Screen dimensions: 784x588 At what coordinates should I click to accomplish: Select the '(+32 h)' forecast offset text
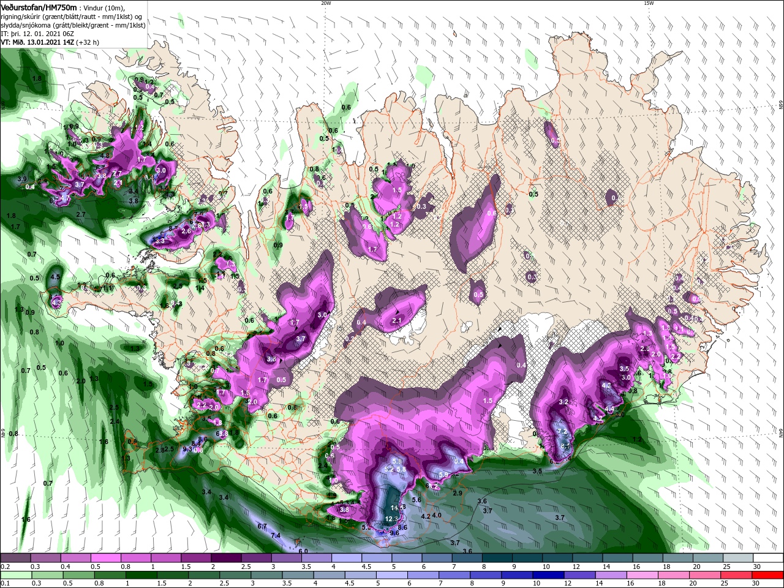pyautogui.click(x=88, y=42)
